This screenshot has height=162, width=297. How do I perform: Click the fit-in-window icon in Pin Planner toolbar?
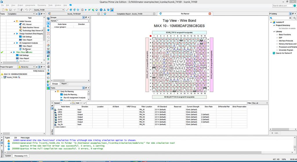click(x=48, y=33)
